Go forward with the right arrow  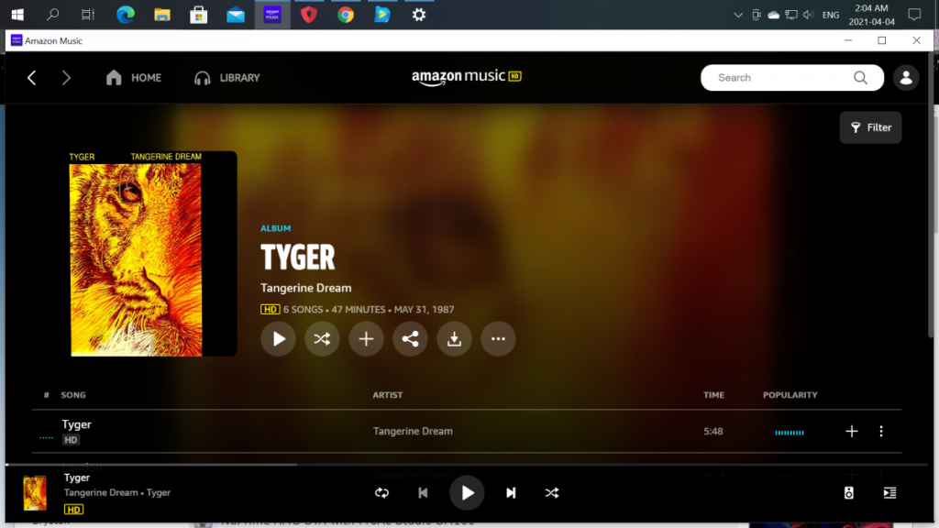click(x=66, y=78)
